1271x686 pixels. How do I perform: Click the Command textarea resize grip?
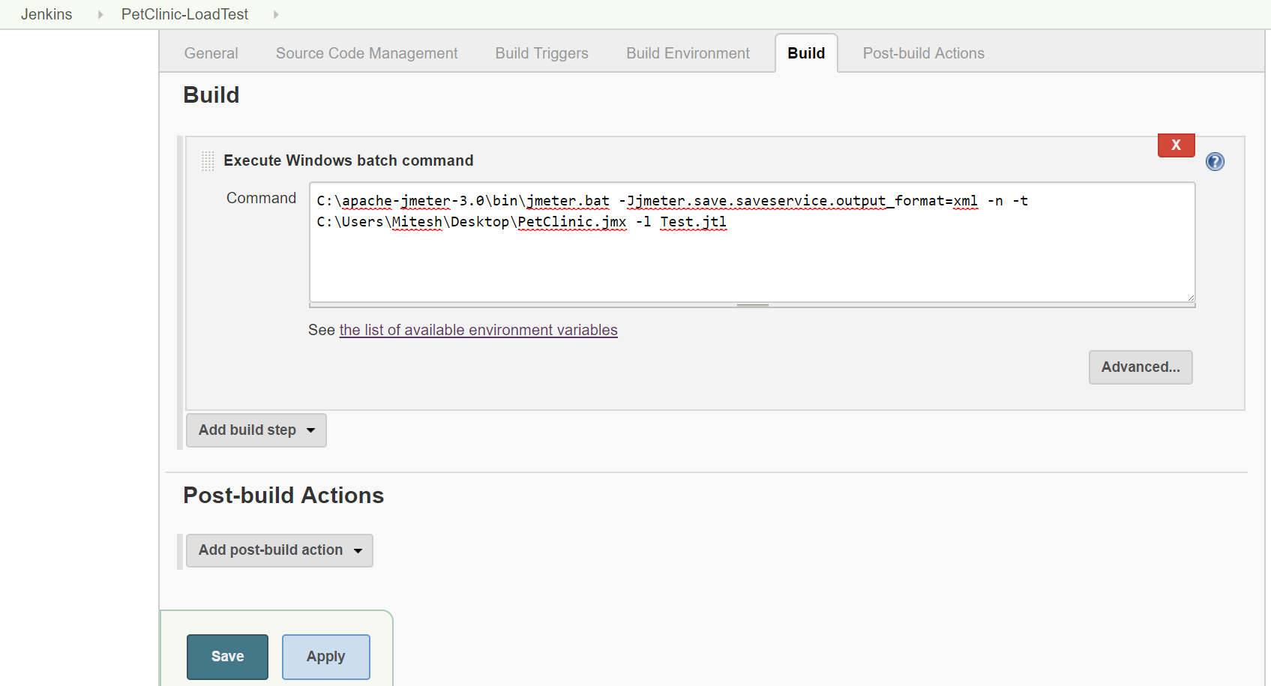point(1190,298)
